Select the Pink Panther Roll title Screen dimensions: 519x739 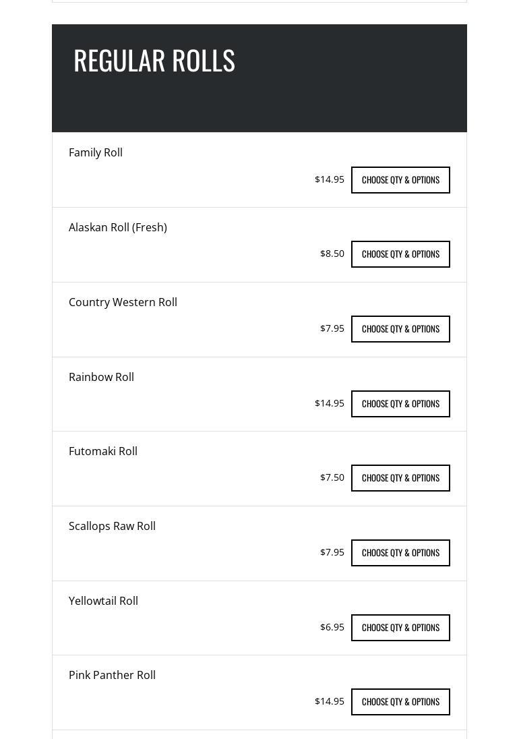(x=112, y=675)
